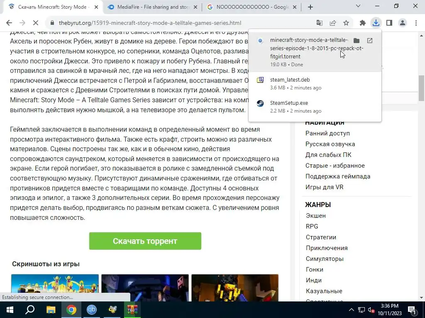425x318 pixels.
Task: Open the Старые - избранное link
Action: pyautogui.click(x=335, y=166)
